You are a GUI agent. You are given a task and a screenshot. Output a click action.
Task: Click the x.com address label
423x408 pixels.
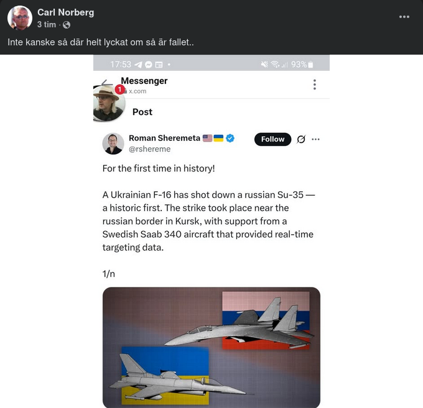[137, 91]
